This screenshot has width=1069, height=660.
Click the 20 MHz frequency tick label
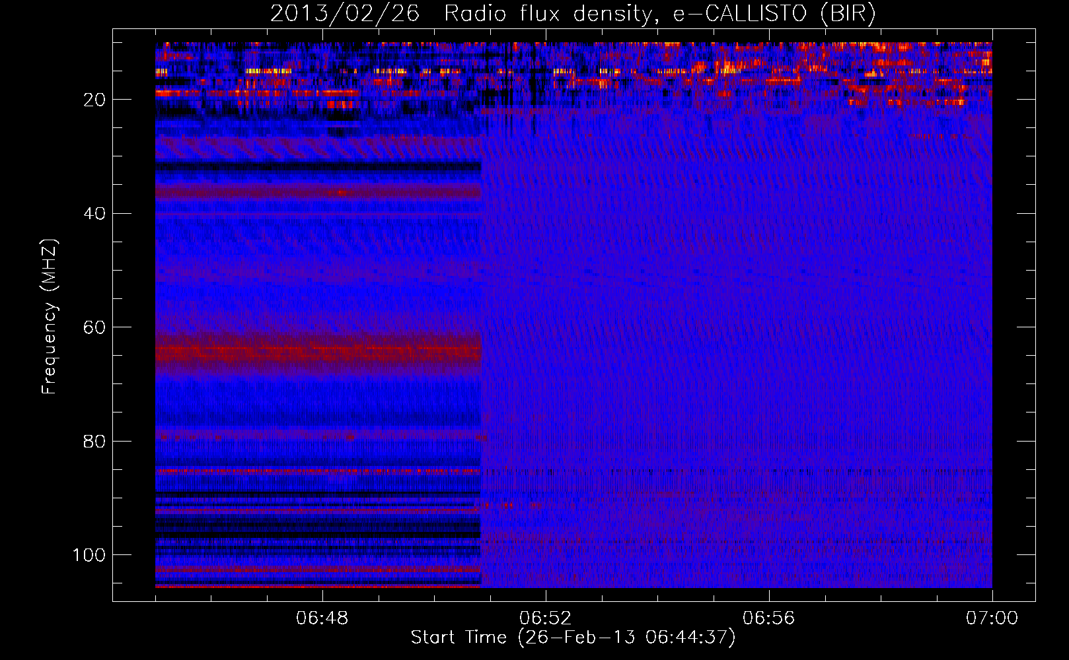(x=94, y=100)
